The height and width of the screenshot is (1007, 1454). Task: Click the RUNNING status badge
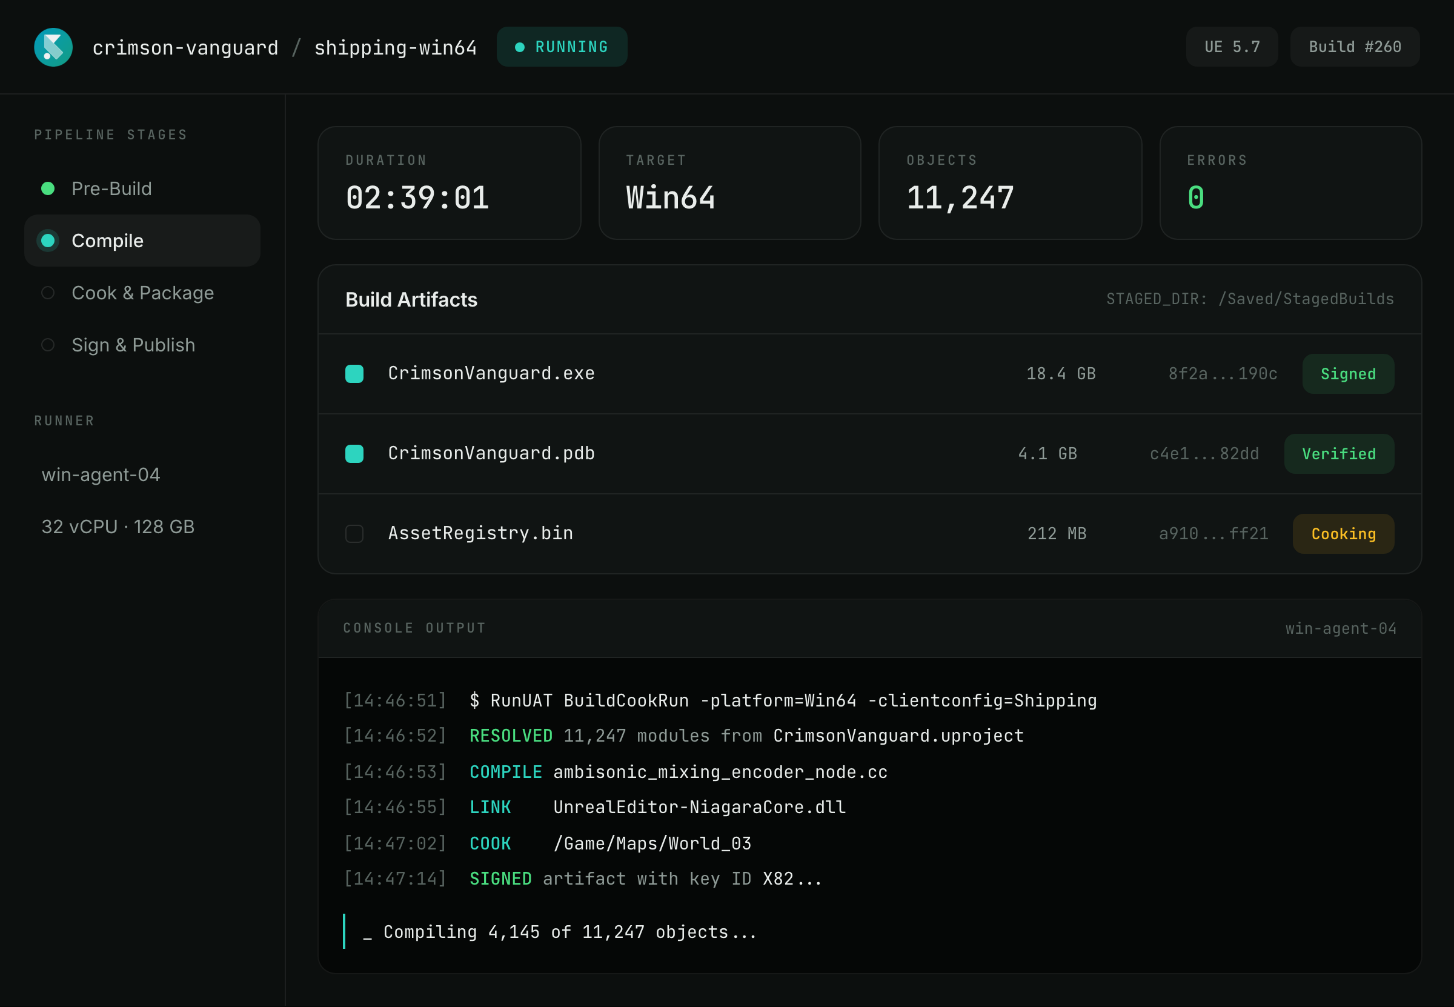(562, 47)
